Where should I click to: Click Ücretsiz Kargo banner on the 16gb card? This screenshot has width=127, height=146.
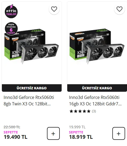(97, 88)
